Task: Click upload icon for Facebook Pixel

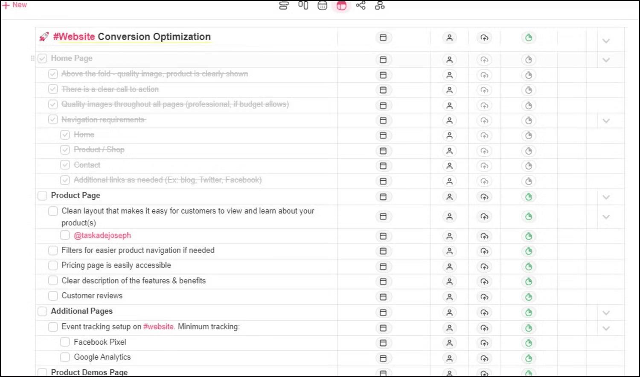Action: pyautogui.click(x=484, y=343)
